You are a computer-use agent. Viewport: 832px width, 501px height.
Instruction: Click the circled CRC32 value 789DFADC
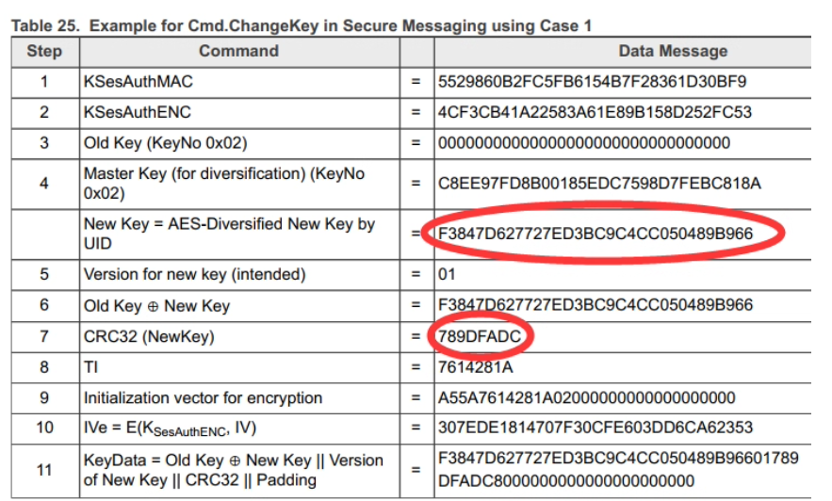click(x=480, y=336)
